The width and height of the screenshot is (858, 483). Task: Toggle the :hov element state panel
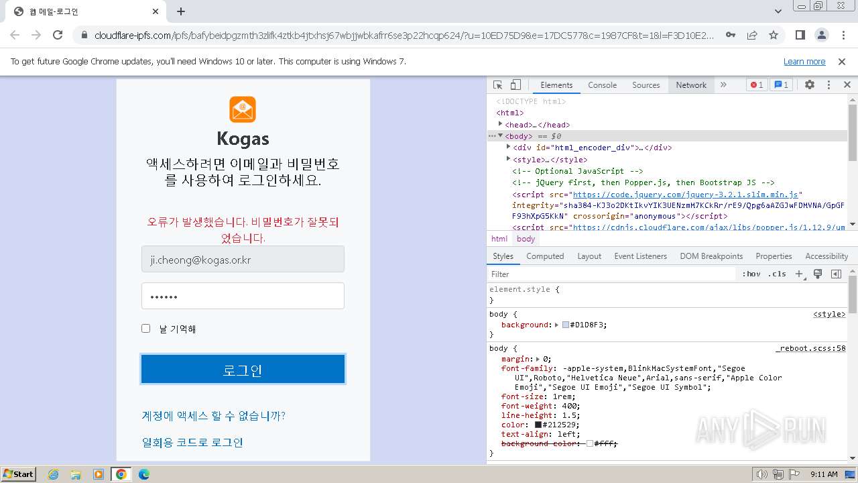751,274
